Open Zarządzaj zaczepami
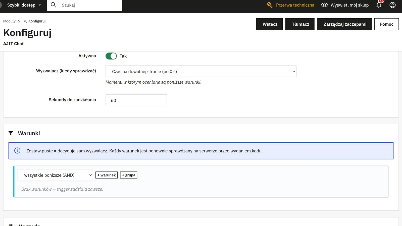The image size is (402, 226). [344, 24]
